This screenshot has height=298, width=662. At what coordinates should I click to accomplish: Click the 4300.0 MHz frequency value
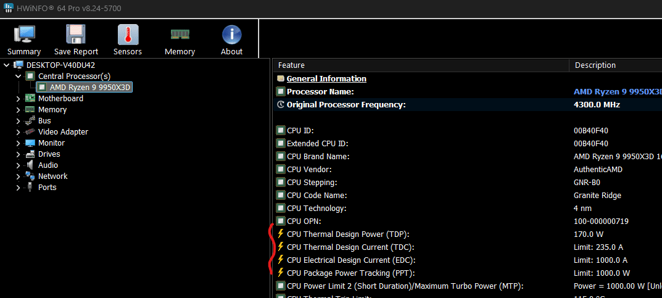[597, 105]
